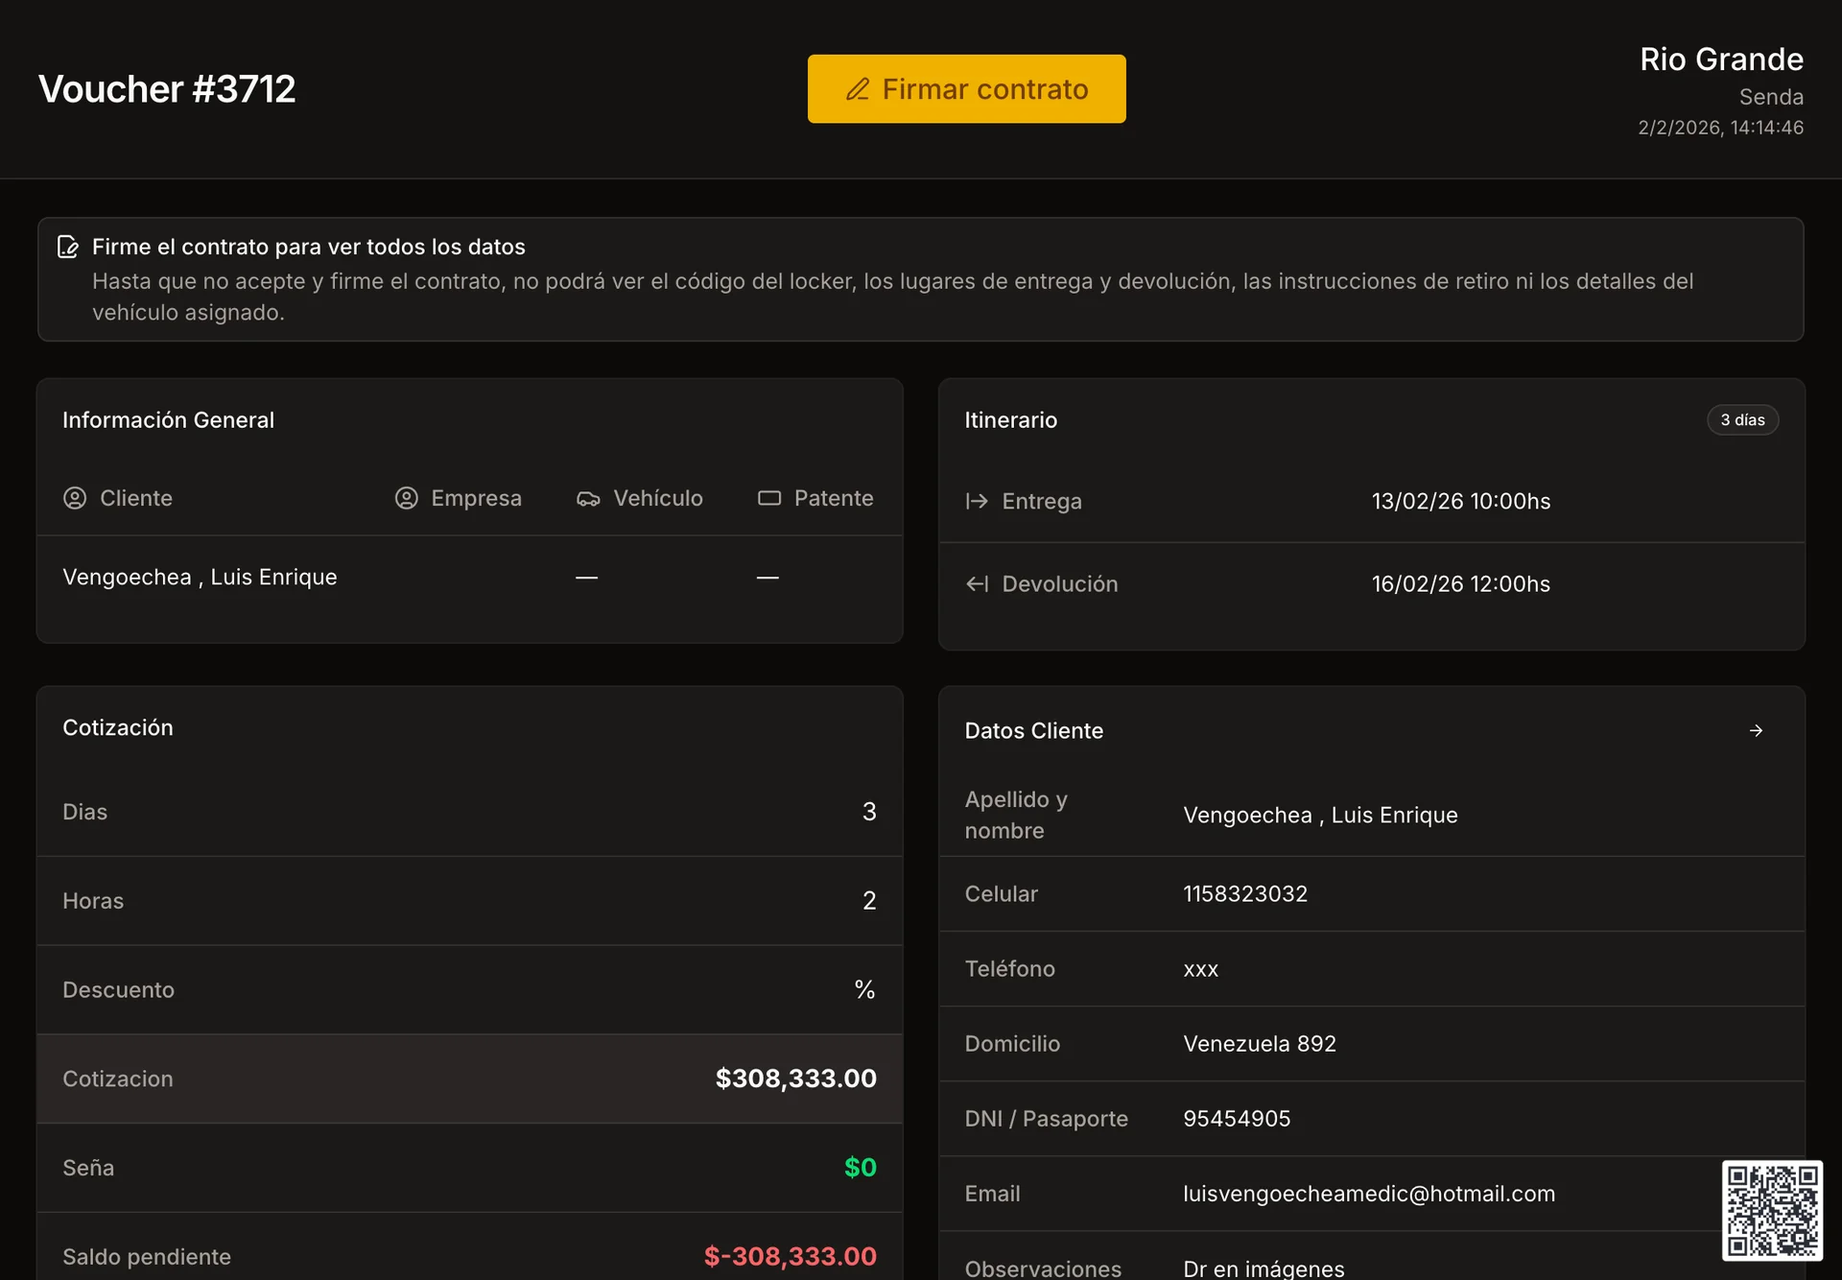Click the Seña green $0 value
Screen dimensions: 1842x1280
tap(860, 1168)
